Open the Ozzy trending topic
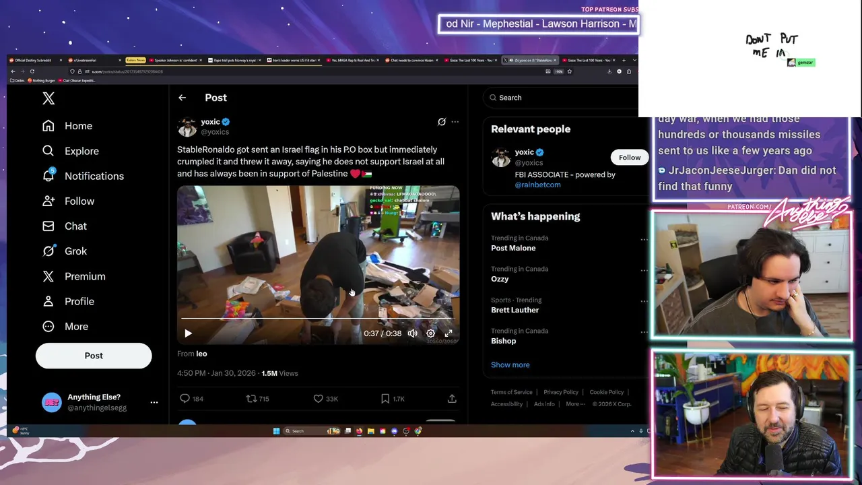This screenshot has height=485, width=862. click(x=500, y=279)
